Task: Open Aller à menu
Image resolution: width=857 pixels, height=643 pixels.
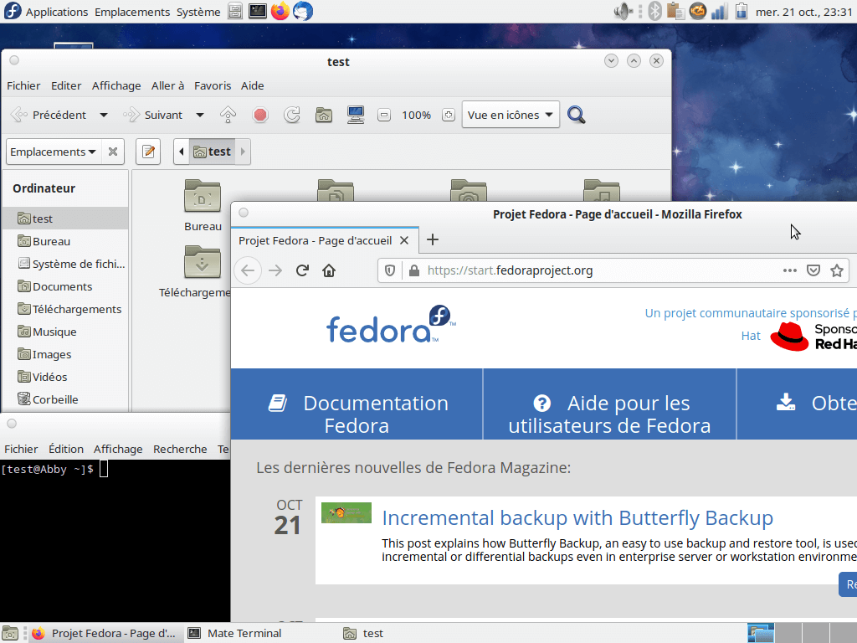Action: pos(167,86)
